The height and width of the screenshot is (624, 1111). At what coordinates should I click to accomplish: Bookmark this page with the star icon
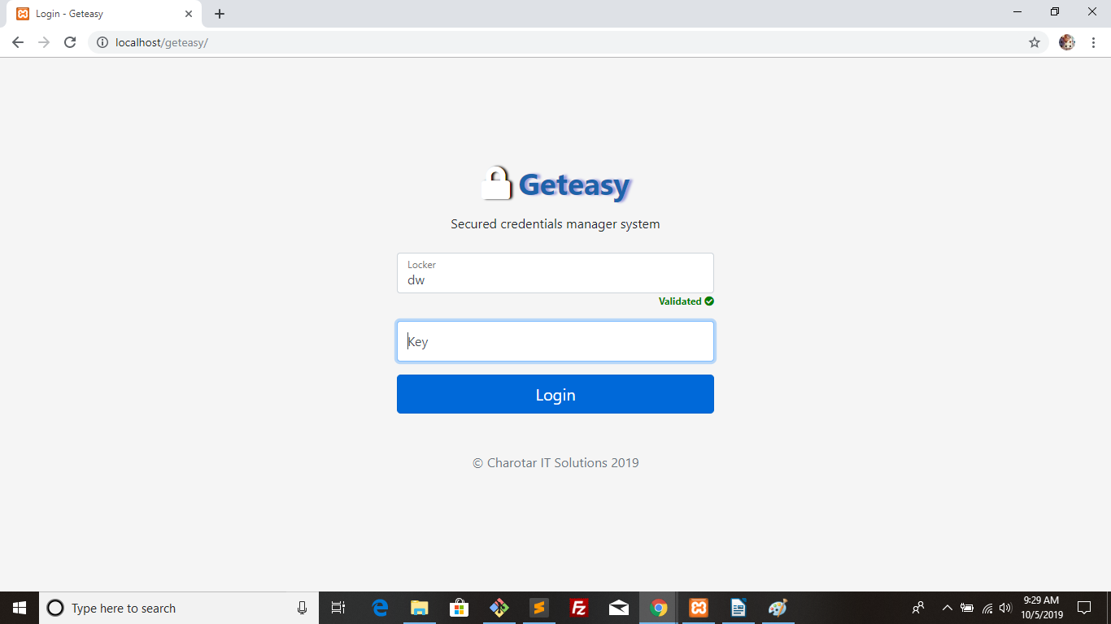(x=1035, y=42)
